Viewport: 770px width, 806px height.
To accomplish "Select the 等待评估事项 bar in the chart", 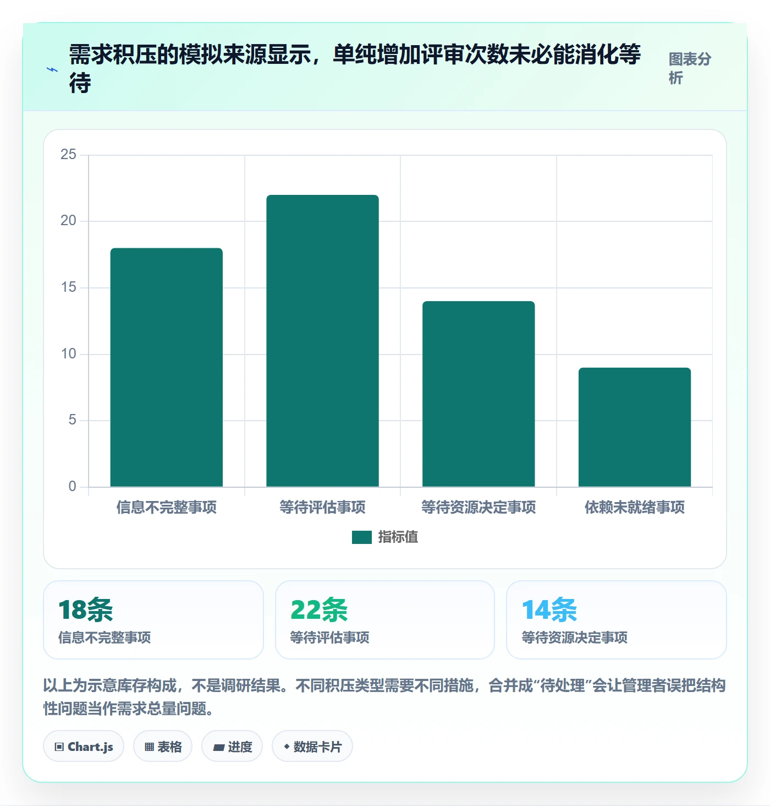I will point(323,341).
